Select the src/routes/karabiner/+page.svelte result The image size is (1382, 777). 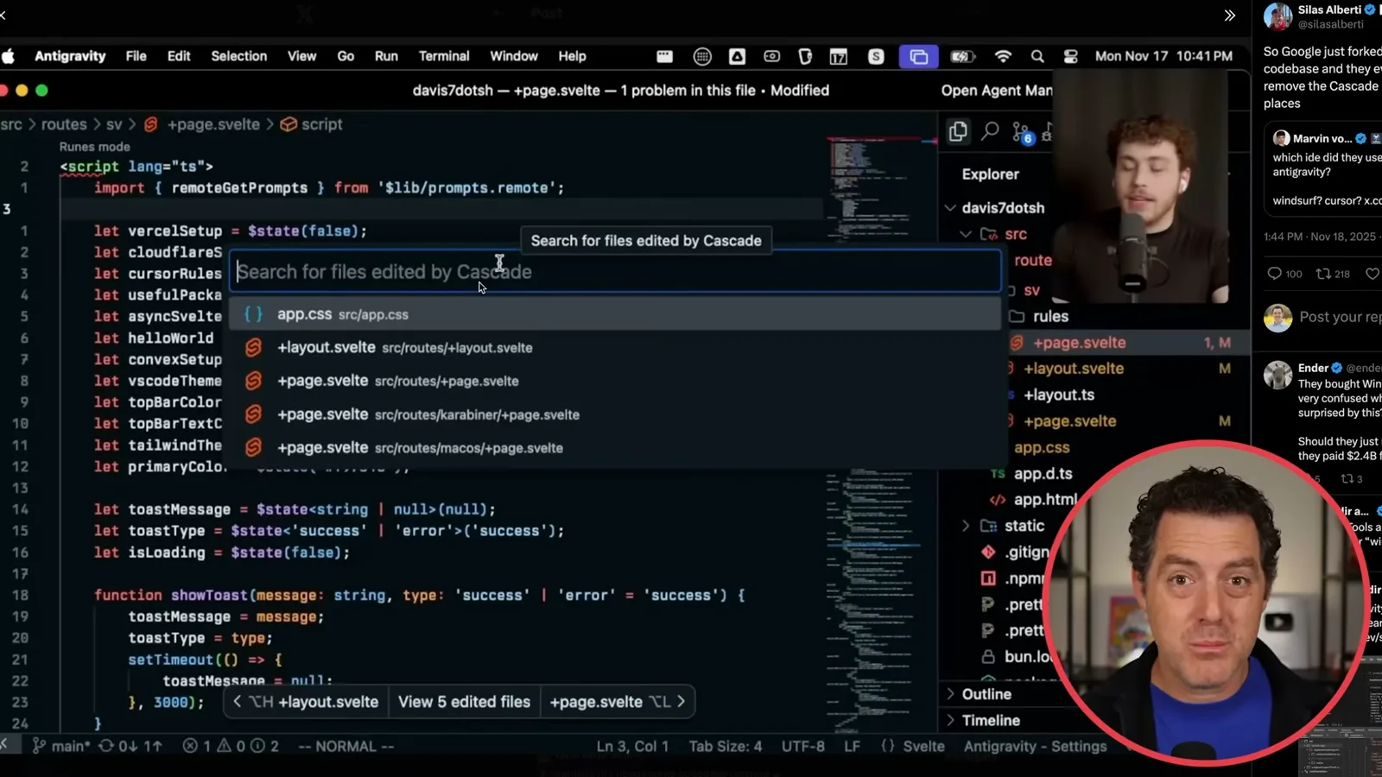coord(615,414)
